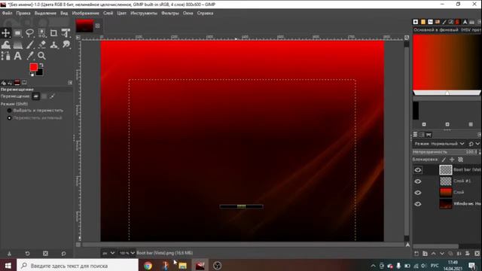This screenshot has height=271, width=482.
Task: Select the Zoom magnifier tool
Action: pos(41,56)
